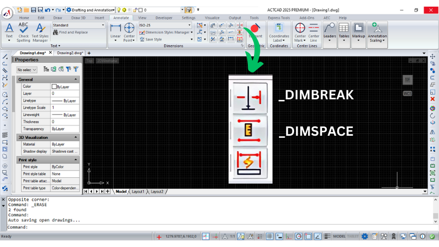Close the Drawing1.dwg tab
Image resolution: width=439 pixels, height=247 pixels.
point(50,53)
